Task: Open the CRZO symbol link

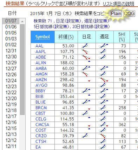Action: pos(41,136)
